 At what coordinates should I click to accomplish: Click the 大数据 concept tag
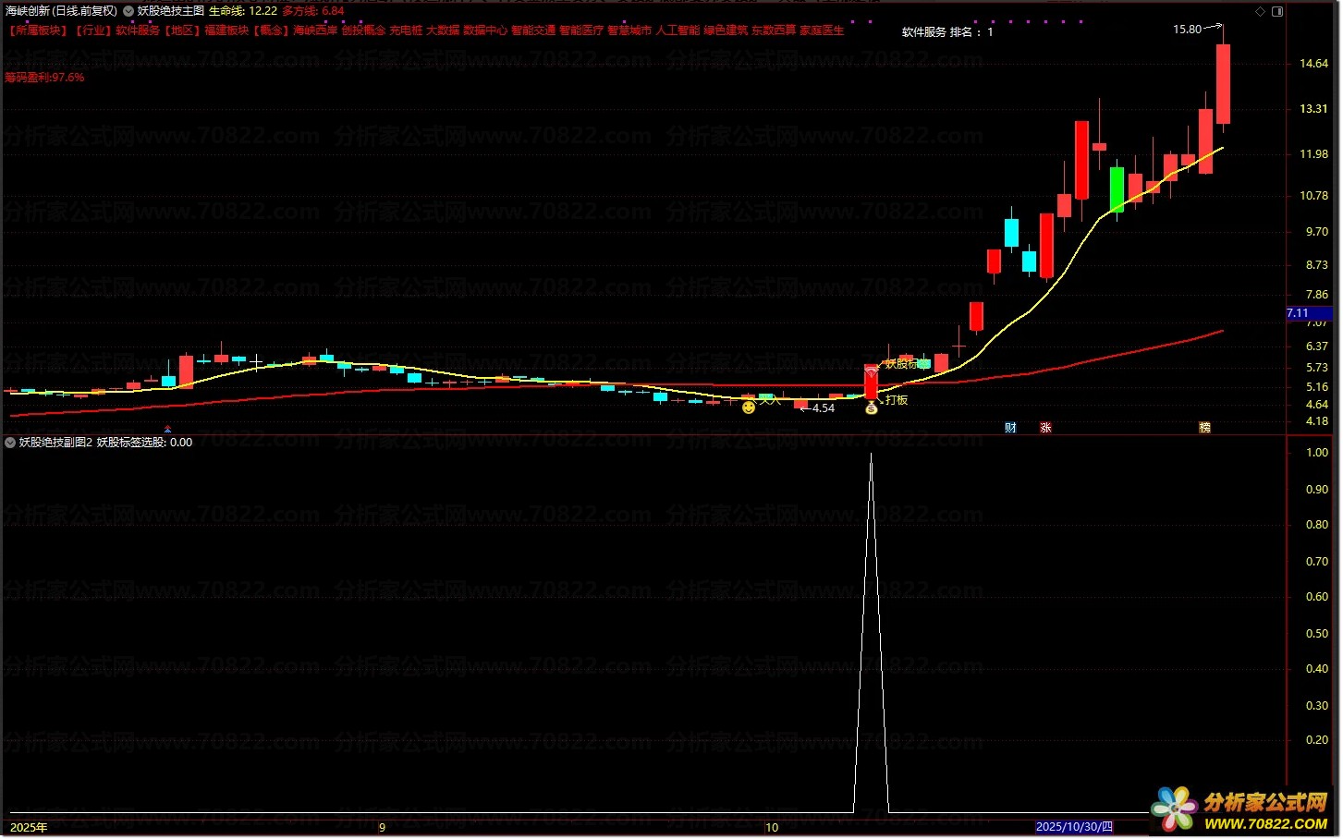coord(443,30)
